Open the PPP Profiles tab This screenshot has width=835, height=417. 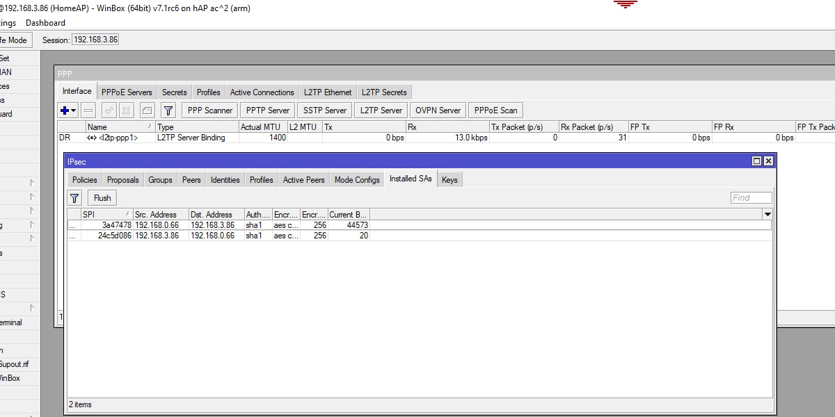pos(208,92)
